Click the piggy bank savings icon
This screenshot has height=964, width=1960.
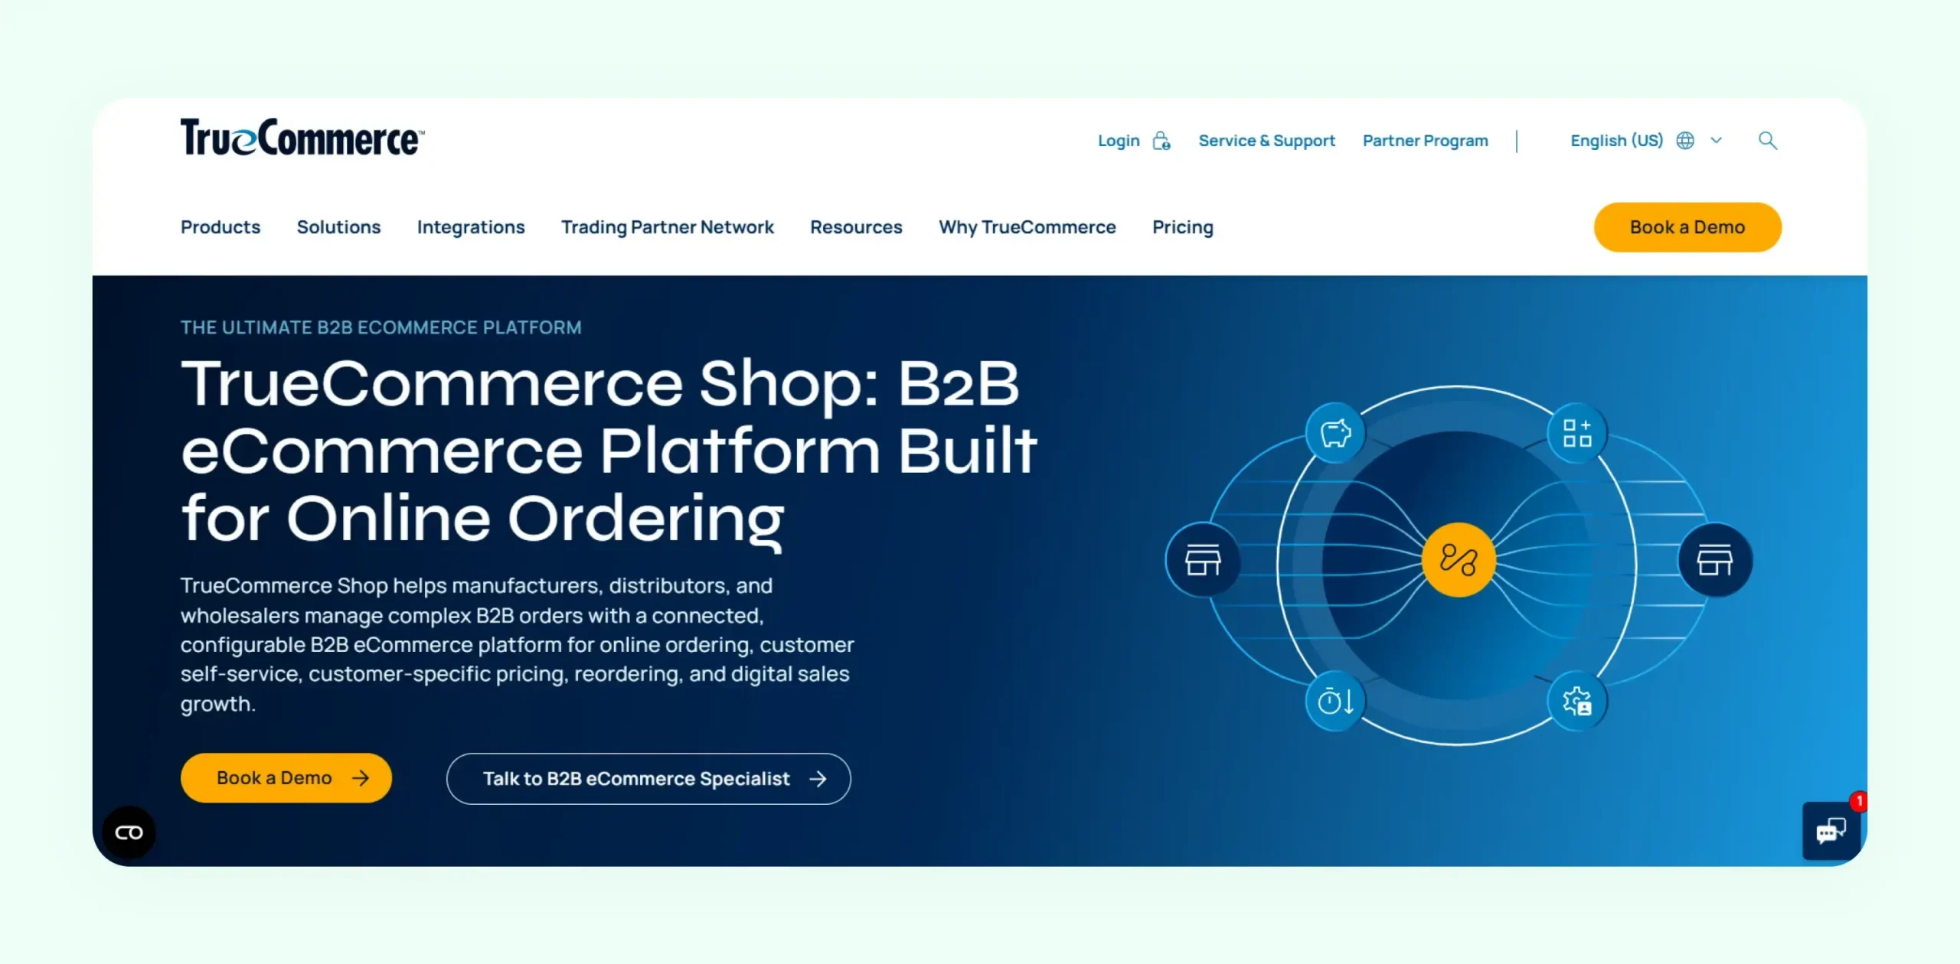pos(1335,433)
